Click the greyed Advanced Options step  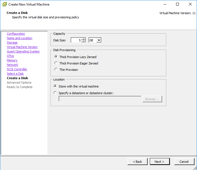coord(19,82)
